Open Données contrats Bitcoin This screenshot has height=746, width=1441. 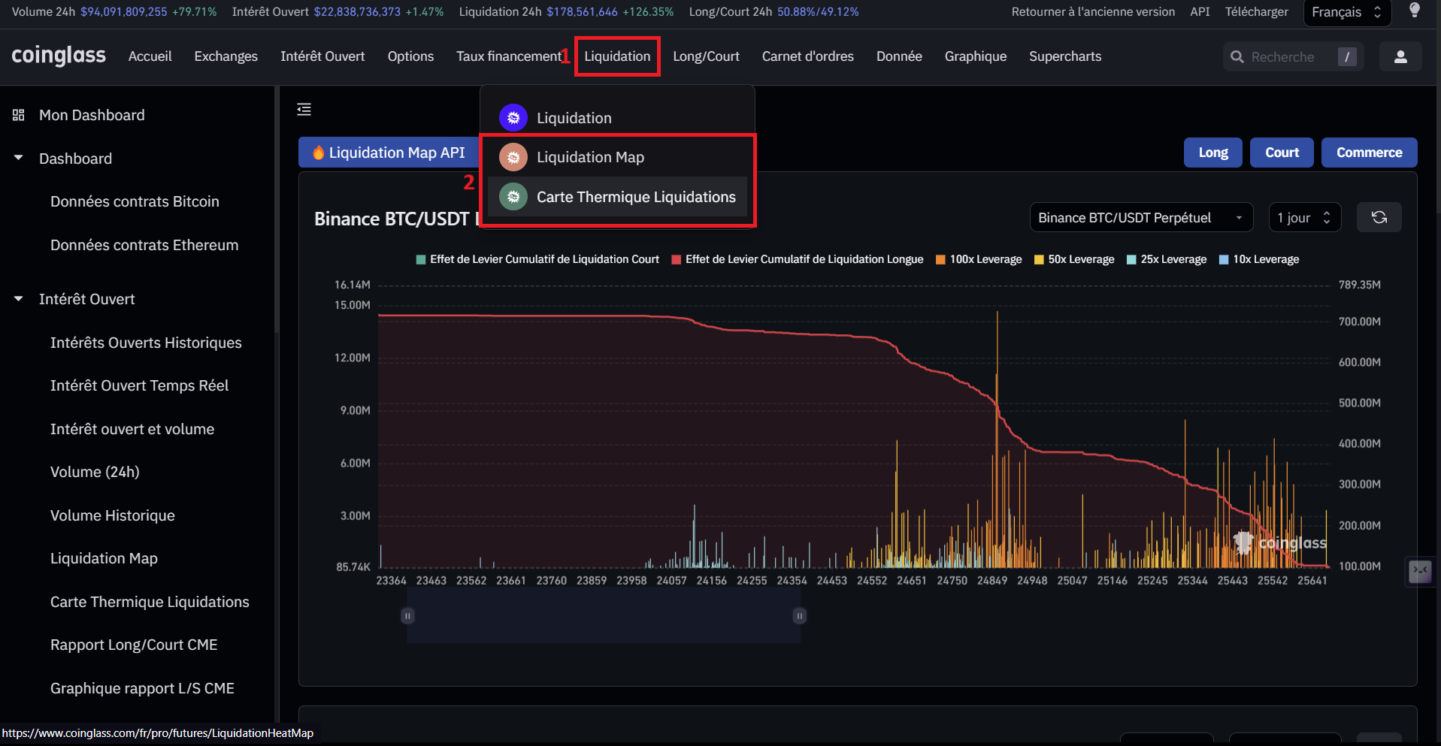(135, 201)
